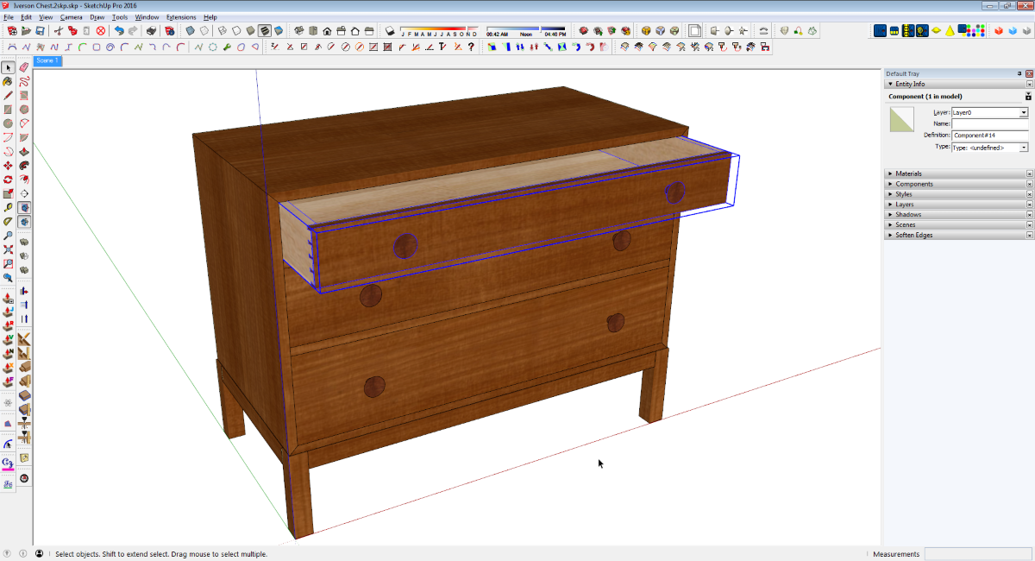
Task: Pick the pink Eraser tool
Action: coord(24,67)
